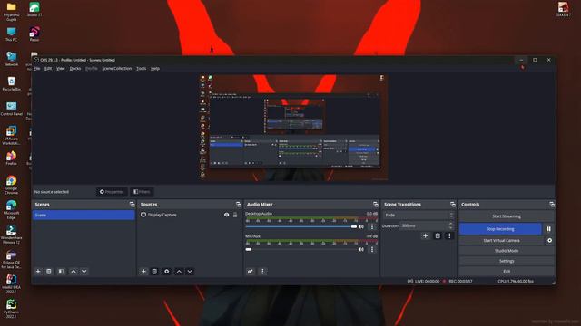
Task: Open Firefox desktop shortcut
Action: point(11,158)
